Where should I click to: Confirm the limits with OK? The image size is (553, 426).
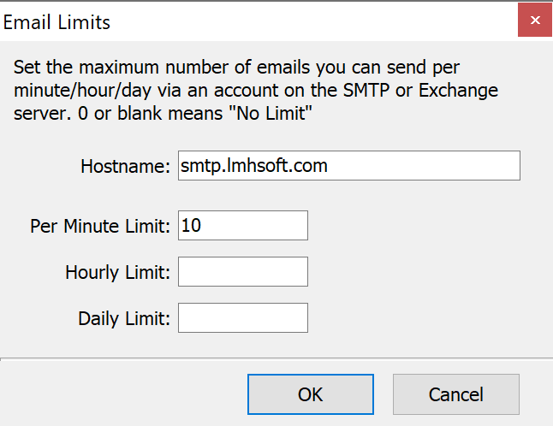point(311,394)
